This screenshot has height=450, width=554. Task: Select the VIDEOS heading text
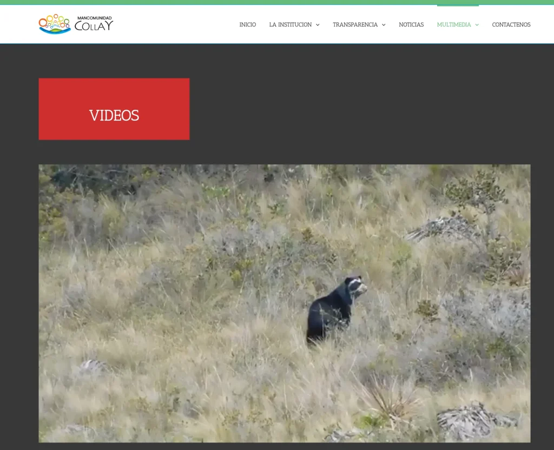point(114,116)
